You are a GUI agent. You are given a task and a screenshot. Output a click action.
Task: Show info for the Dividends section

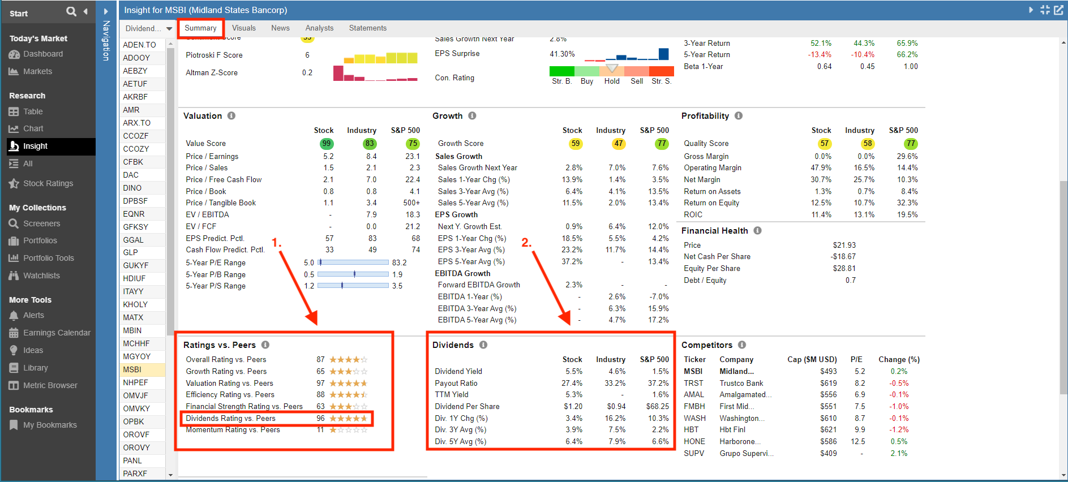tap(483, 345)
